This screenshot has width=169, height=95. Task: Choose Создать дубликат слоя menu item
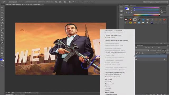pos(114,36)
